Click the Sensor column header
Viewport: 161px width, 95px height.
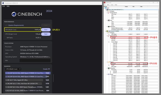[114, 7]
